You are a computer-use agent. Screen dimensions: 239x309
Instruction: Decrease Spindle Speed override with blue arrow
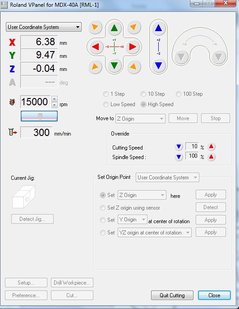point(179,157)
